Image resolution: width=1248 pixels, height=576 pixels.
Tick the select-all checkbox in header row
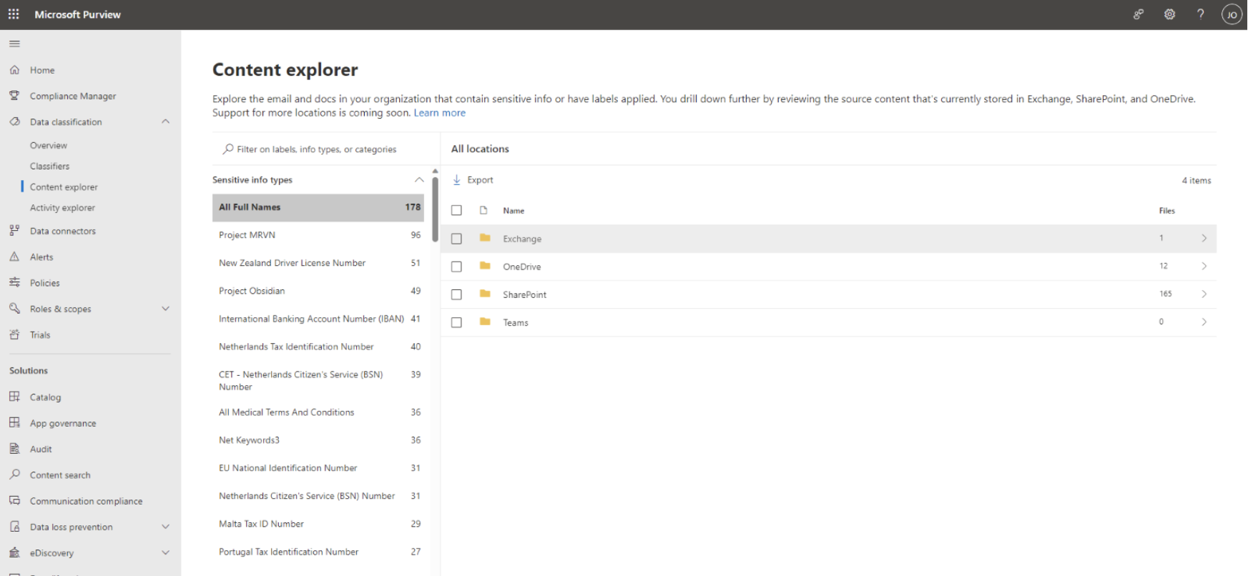click(x=456, y=210)
